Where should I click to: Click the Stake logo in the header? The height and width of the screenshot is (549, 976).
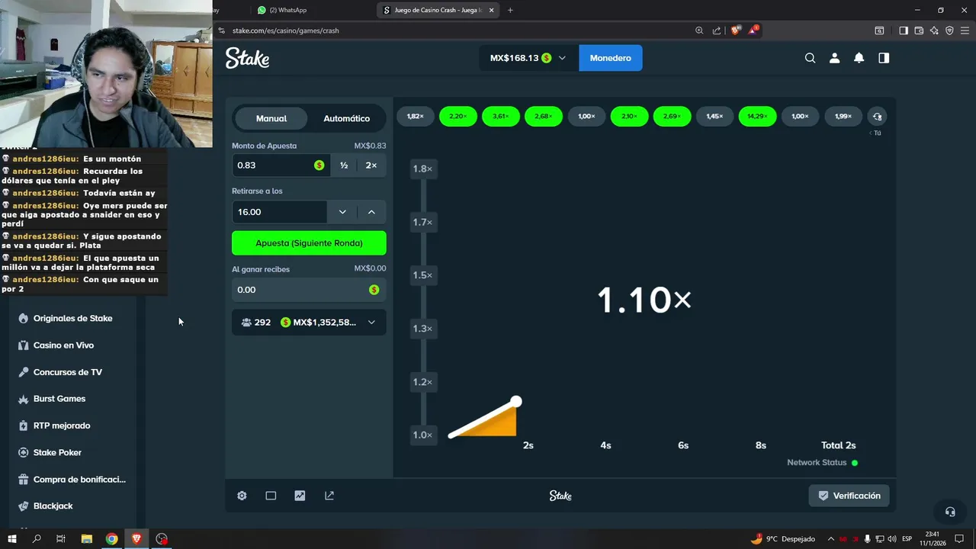pos(247,58)
